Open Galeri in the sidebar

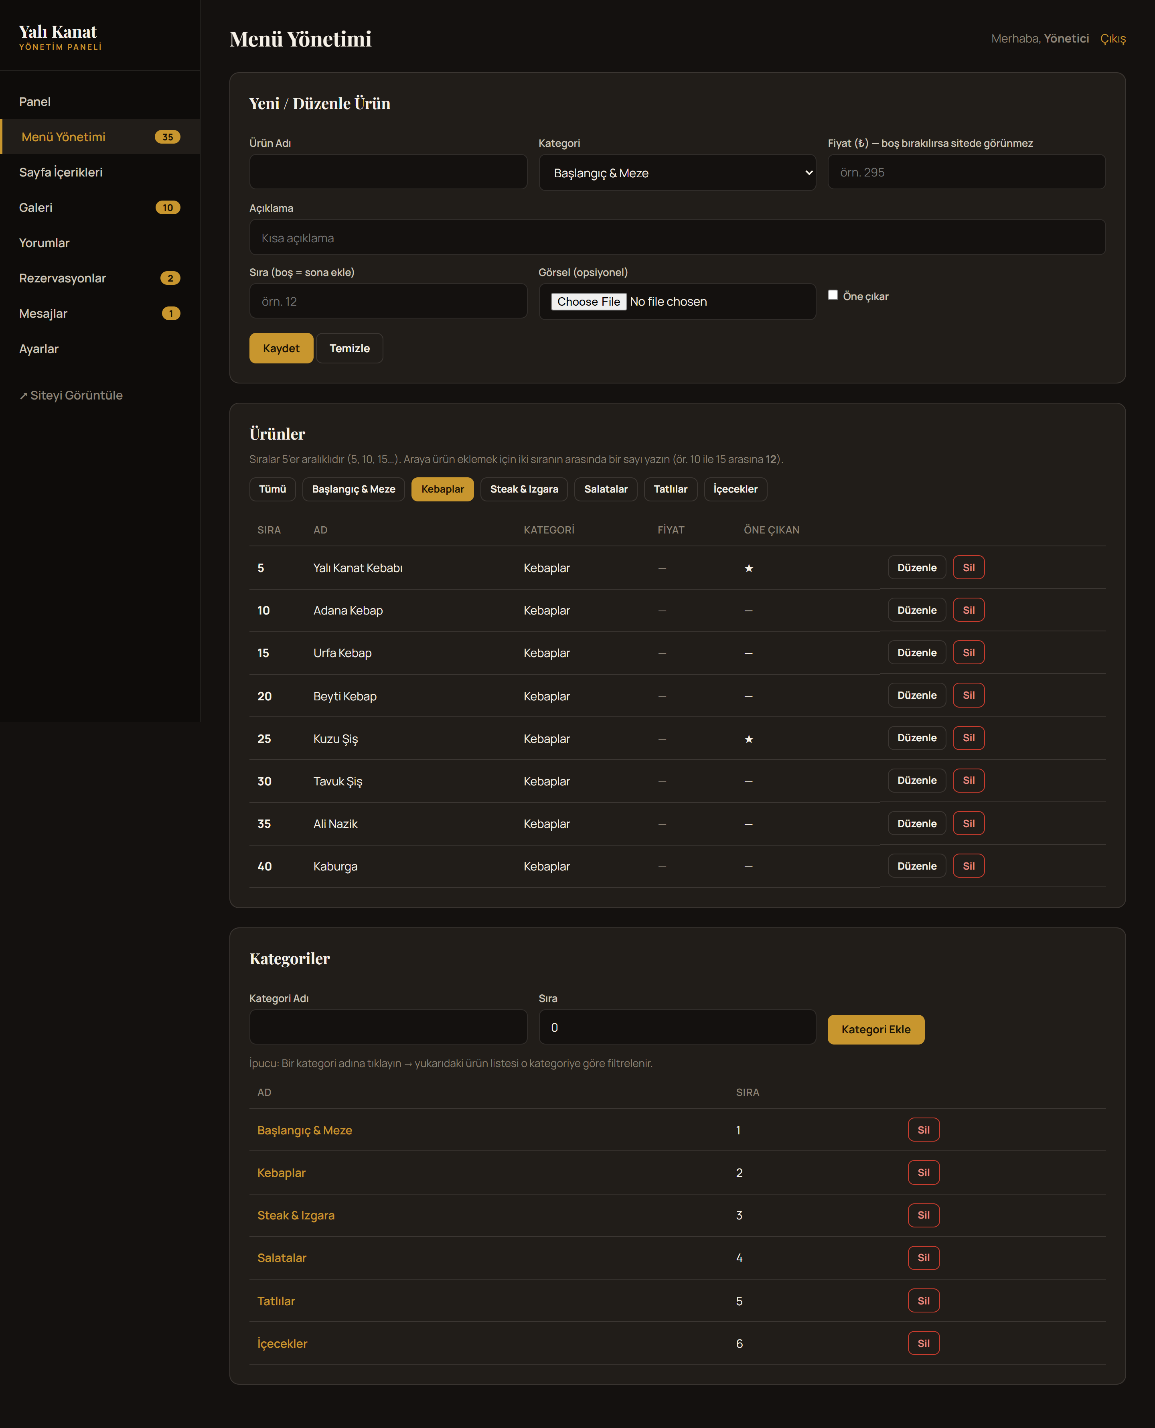coord(100,208)
